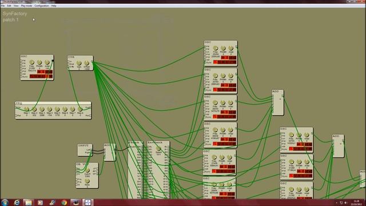Click the Ampl knob of the third middle-column OSC

pyautogui.click(x=230, y=102)
